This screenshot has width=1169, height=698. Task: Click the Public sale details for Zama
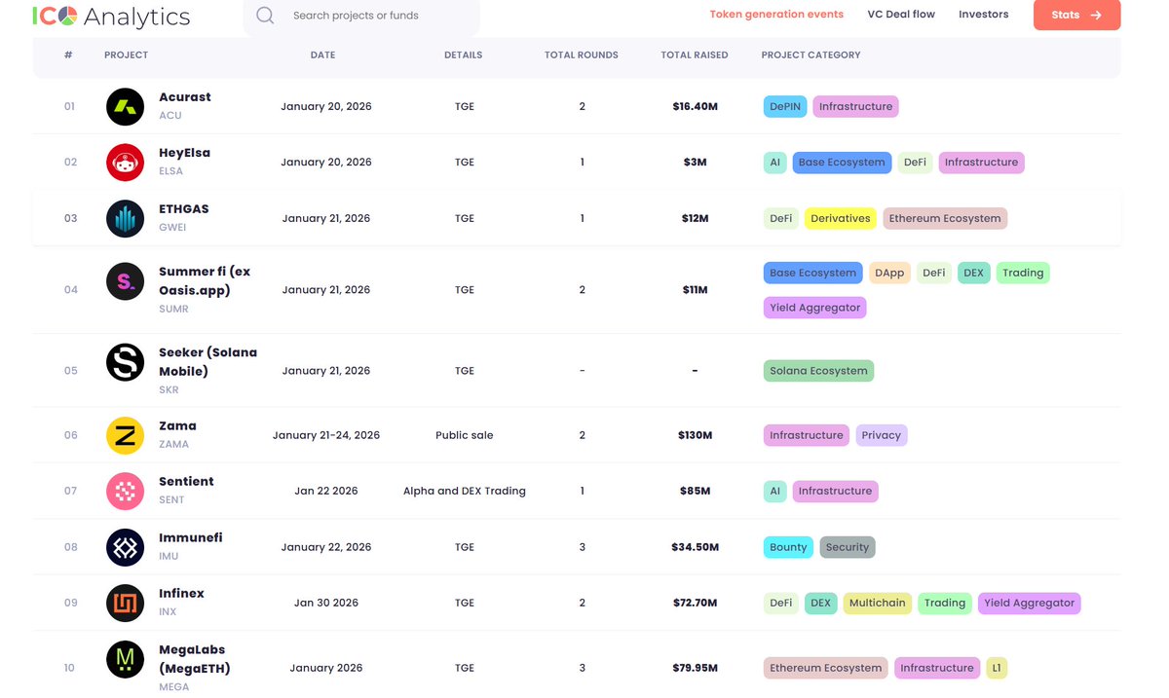465,435
